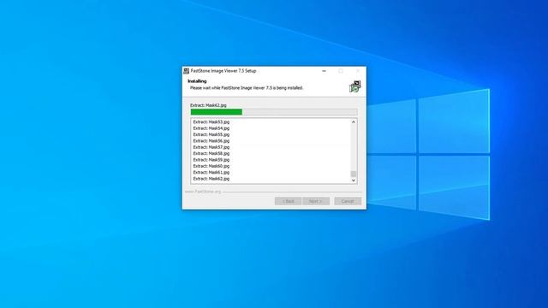Cancel the installation
548x308 pixels.
point(348,201)
